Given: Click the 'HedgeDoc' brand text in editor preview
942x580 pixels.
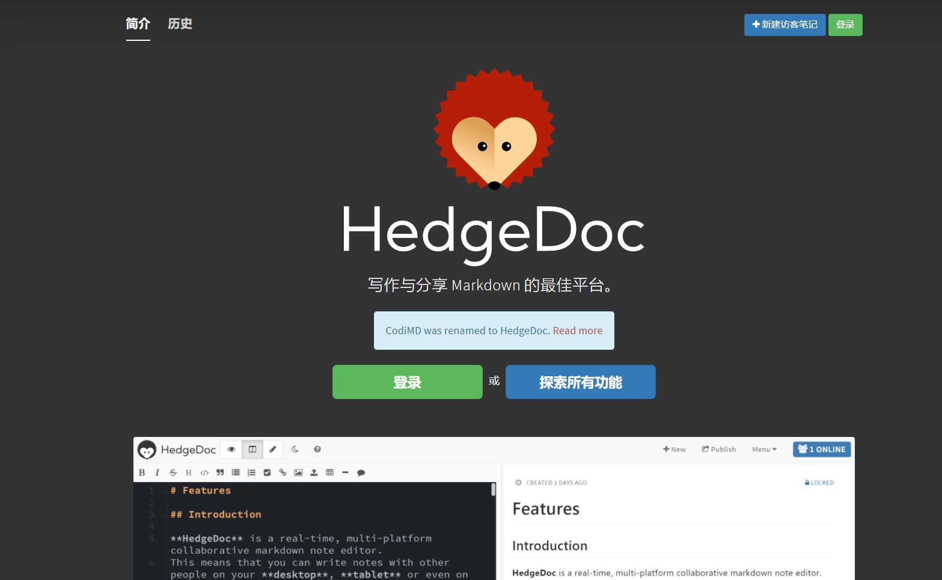Looking at the screenshot, I should pos(188,450).
